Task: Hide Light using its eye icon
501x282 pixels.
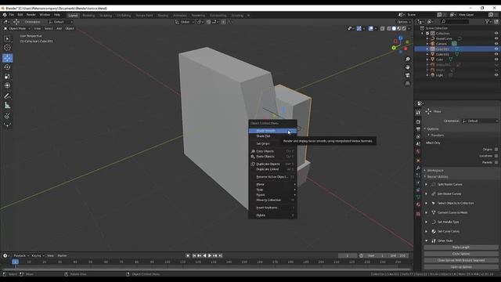Action: pos(496,75)
